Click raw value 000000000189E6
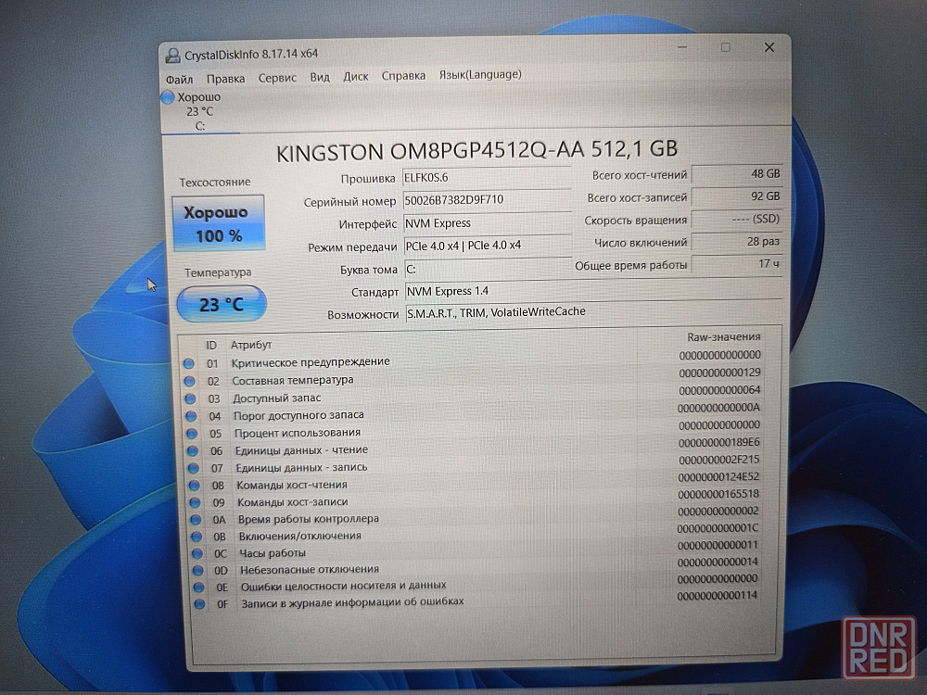The image size is (927, 695). click(719, 443)
